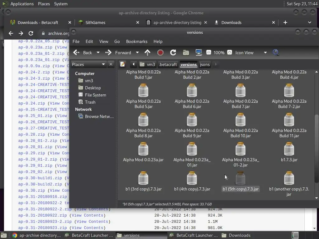Select the jsons path breadcrumb
The width and height of the screenshot is (319, 239).
tap(205, 64)
